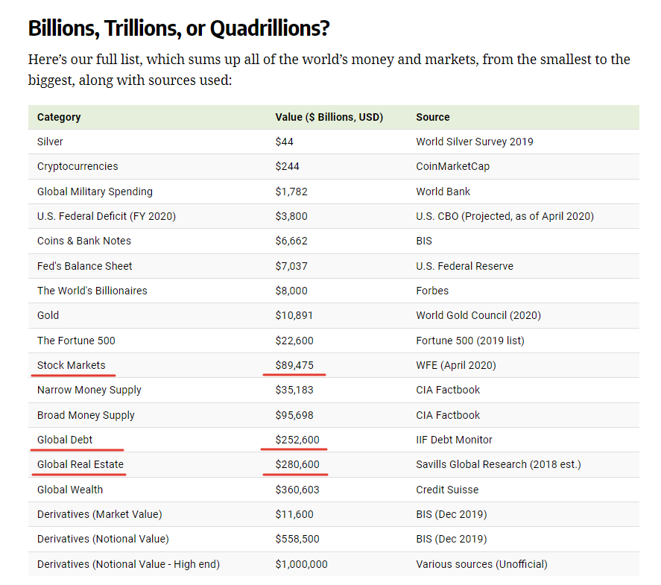
Task: Click the $1,000,000 derivatives high end value
Action: coord(301,564)
